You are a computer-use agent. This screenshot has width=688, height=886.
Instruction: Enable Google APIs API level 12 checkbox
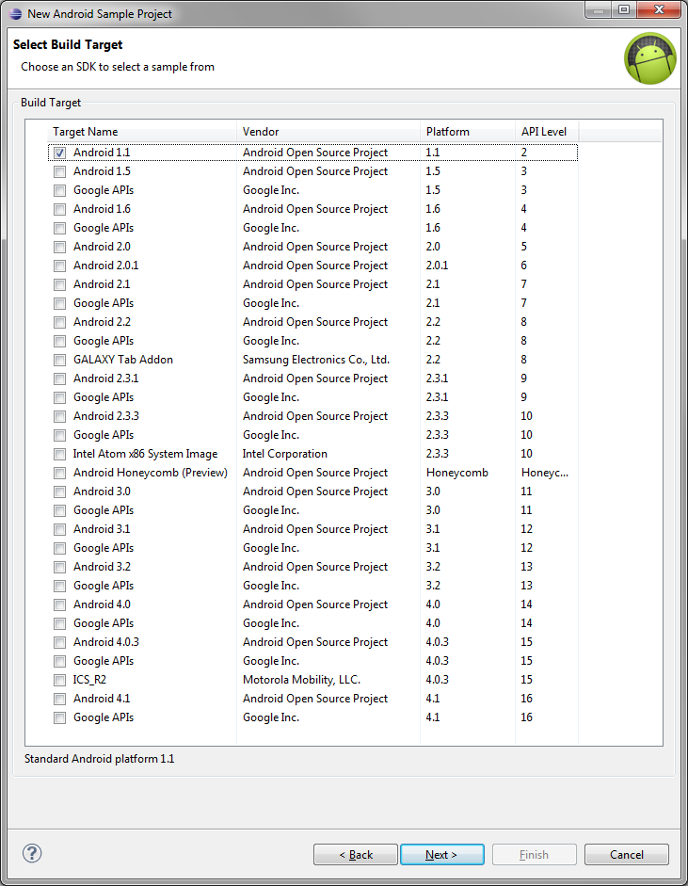[60, 548]
